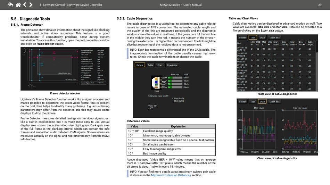Click page number 29 in header
Image resolution: width=330 pixels, height=185 pixels.
point(320,5)
